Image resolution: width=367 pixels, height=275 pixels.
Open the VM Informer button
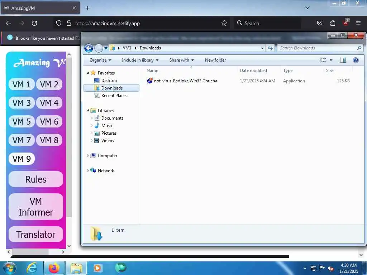click(36, 207)
